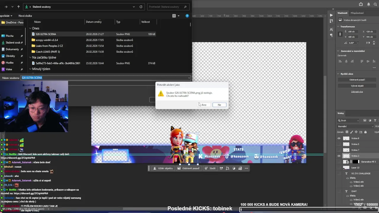
Task: Filter layers by adjustment layers icon
Action: pos(370,120)
